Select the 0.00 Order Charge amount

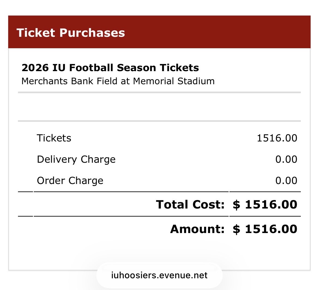pyautogui.click(x=286, y=180)
